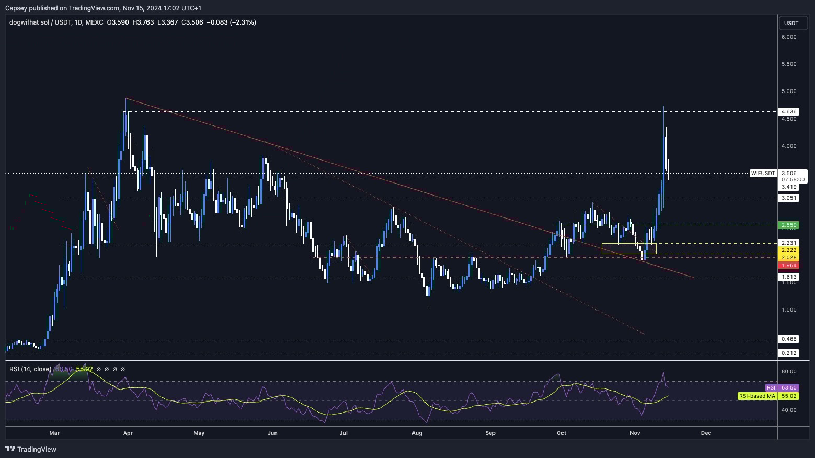815x458 pixels.
Task: Select Nov on the time axis
Action: tap(634, 433)
